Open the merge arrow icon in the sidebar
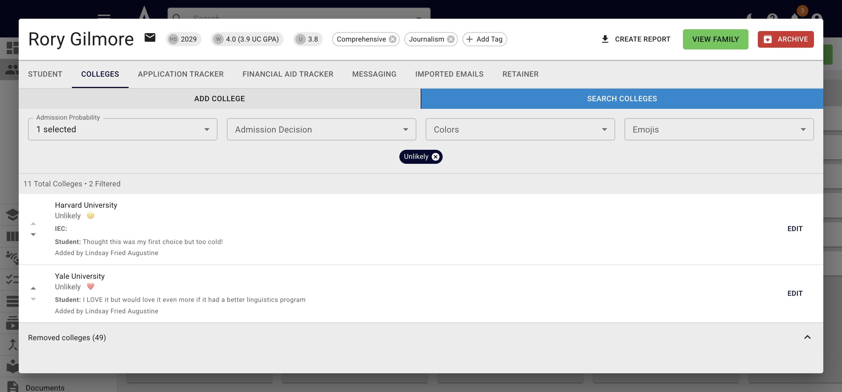The width and height of the screenshot is (842, 392). [12, 345]
